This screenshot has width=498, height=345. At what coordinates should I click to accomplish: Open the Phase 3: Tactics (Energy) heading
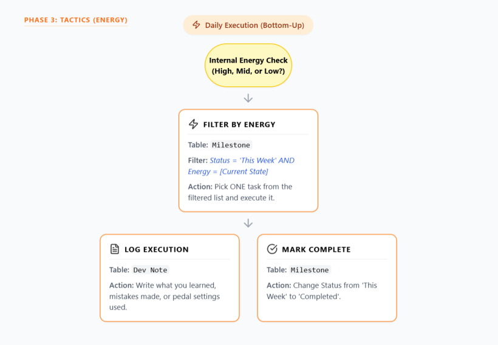tap(76, 20)
